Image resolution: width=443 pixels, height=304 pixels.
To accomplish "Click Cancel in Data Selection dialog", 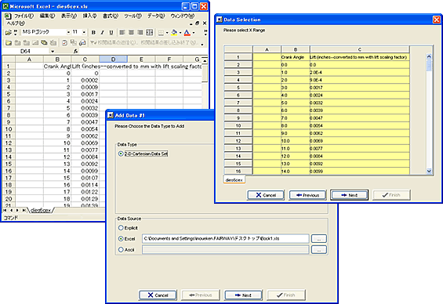I will (266, 195).
